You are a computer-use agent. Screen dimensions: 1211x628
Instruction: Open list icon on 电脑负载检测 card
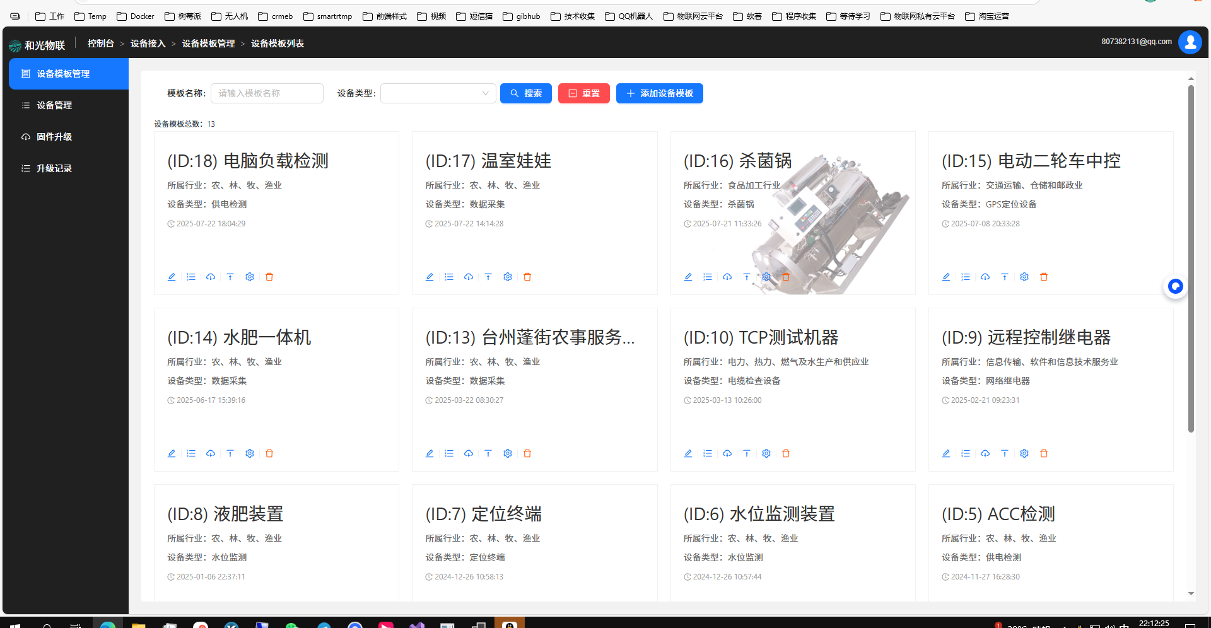point(191,277)
